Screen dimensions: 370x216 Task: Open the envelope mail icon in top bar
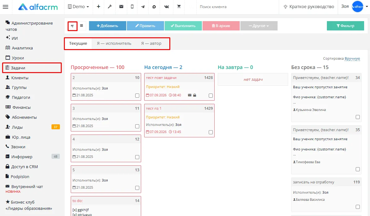(x=121, y=7)
